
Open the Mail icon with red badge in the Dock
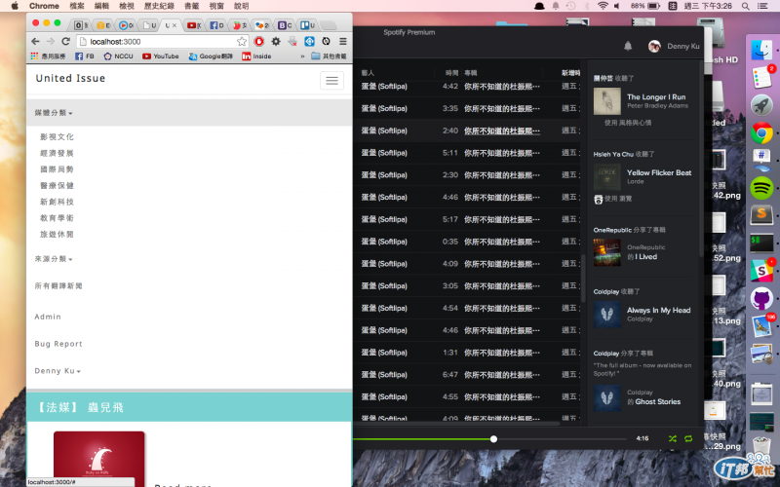[x=761, y=325]
